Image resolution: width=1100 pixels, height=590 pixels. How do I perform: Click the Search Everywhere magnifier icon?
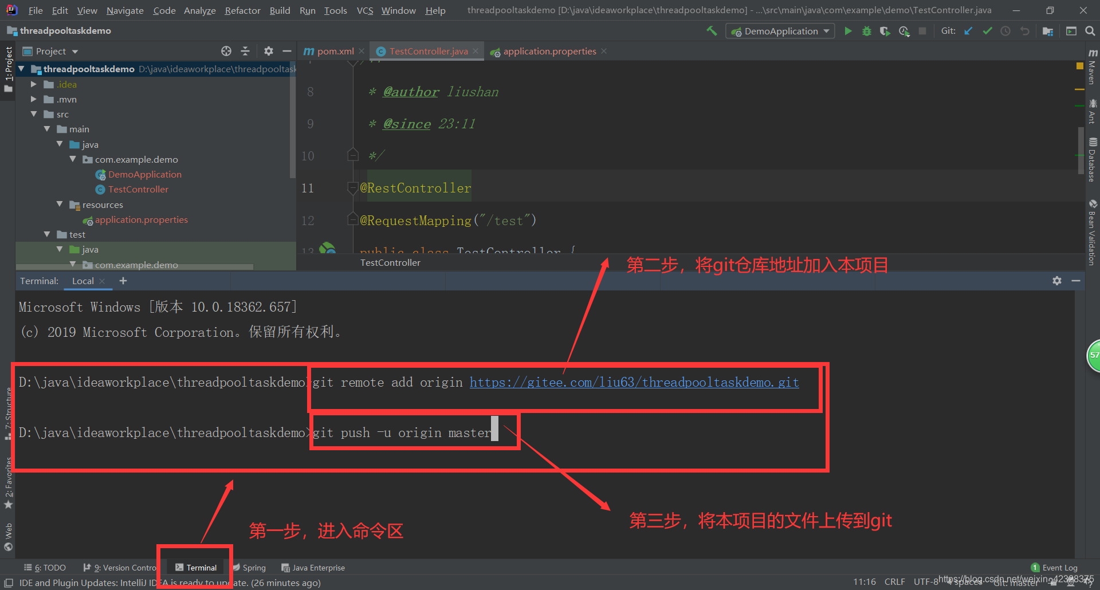[x=1090, y=31]
